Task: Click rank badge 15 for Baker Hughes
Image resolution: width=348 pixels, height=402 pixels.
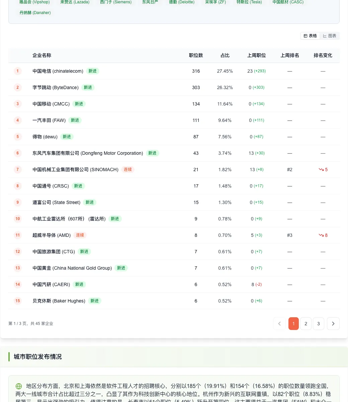Action: tap(18, 301)
